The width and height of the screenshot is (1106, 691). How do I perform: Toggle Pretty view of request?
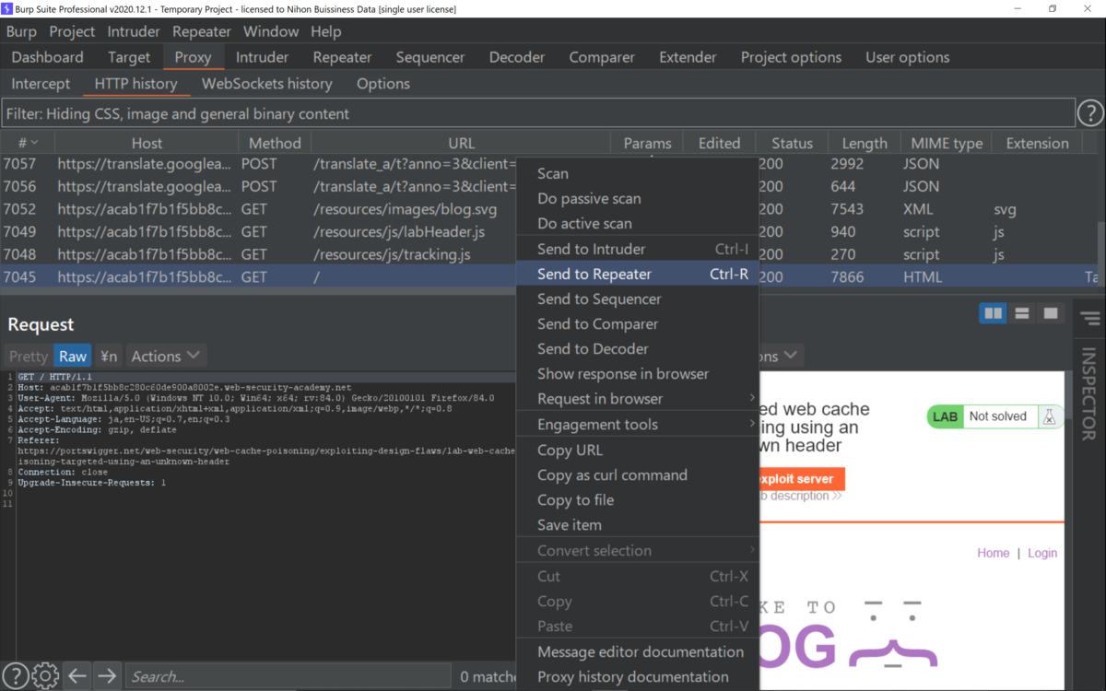[x=28, y=357]
